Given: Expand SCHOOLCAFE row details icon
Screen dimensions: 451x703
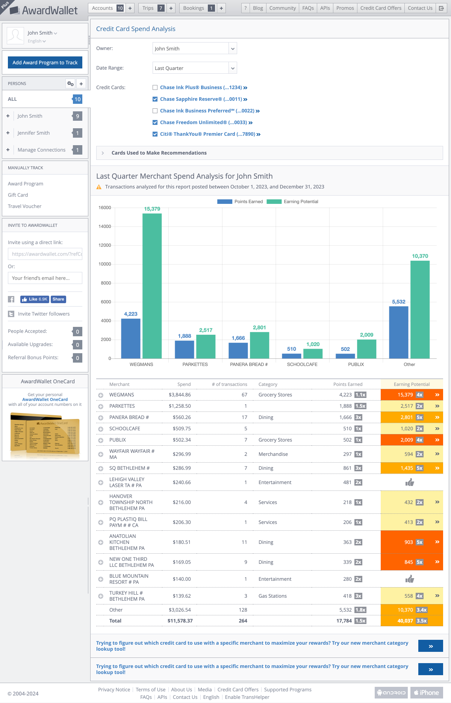Looking at the screenshot, I should click(101, 429).
